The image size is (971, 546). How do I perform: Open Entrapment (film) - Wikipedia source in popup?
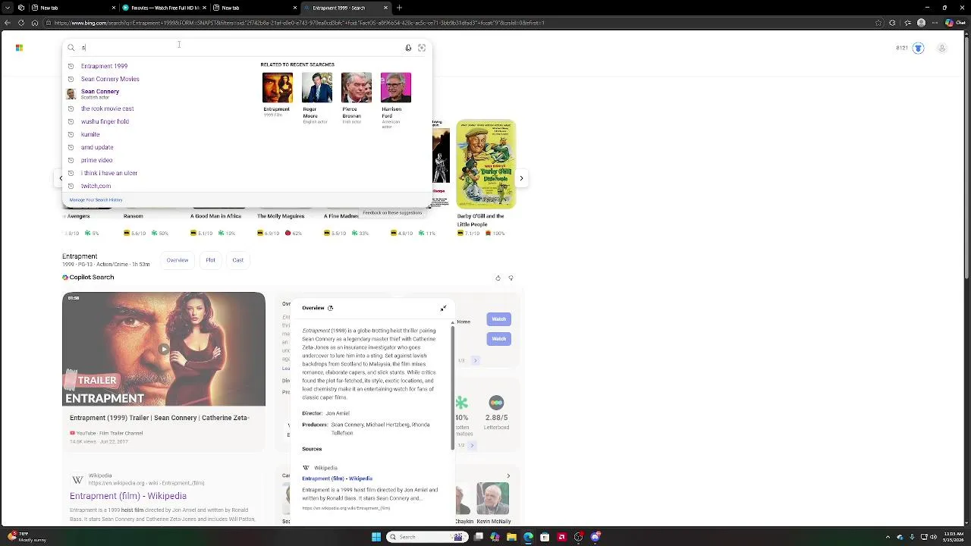[x=337, y=479]
